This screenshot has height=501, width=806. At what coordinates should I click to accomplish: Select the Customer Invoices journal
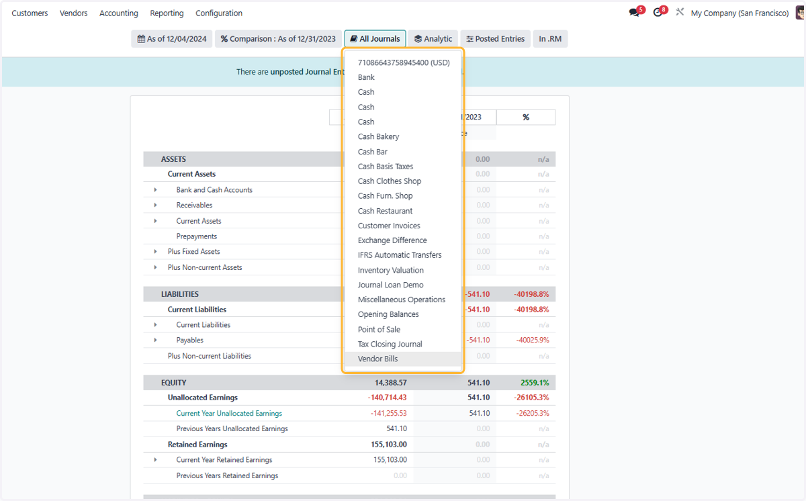coord(403,226)
